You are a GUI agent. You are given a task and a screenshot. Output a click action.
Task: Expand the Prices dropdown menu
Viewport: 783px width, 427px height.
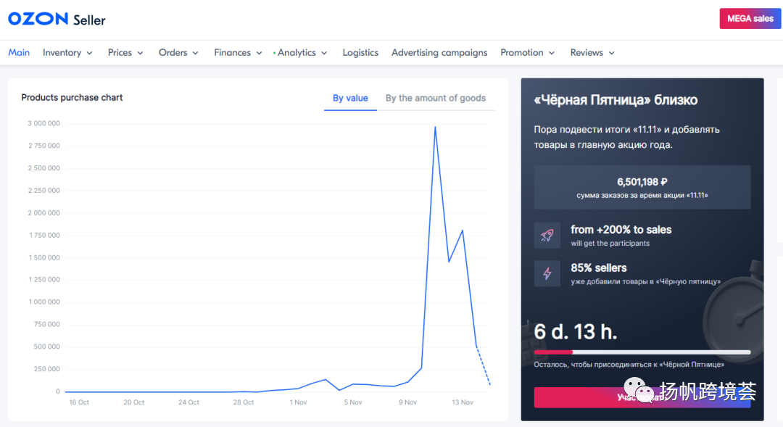pos(125,52)
